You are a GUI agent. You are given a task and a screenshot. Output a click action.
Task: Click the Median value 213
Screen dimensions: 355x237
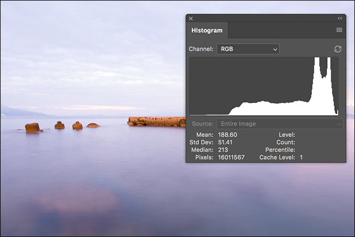[x=223, y=150]
